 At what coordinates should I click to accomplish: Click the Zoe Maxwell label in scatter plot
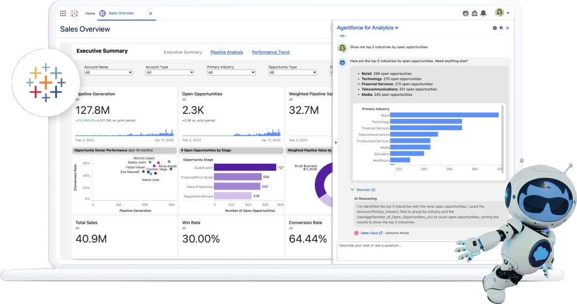pyautogui.click(x=130, y=172)
